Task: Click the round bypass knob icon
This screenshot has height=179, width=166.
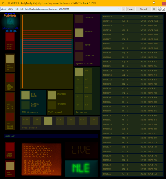Action: coord(159,9)
